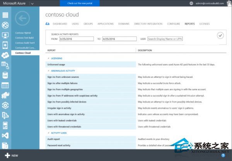
Task: Open the Microsoft Azure dropdown chevron
Action: pyautogui.click(x=32, y=4)
